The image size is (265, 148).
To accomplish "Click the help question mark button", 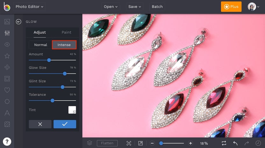I will [7, 141].
